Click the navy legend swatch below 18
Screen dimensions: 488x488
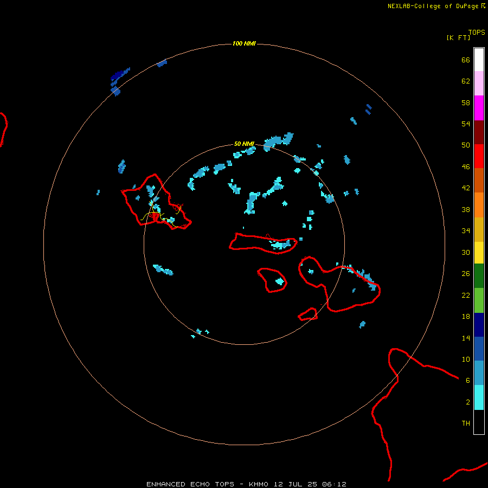(479, 325)
